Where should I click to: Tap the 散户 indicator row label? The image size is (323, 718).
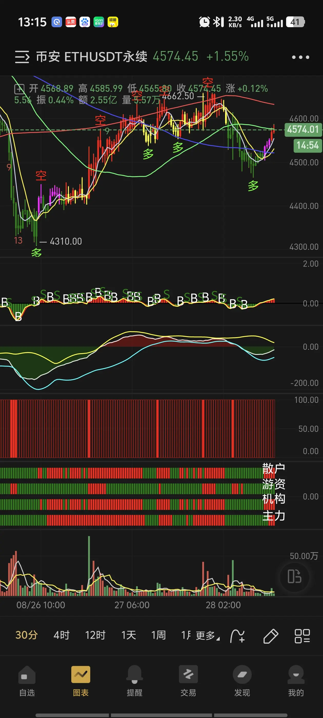point(274,468)
